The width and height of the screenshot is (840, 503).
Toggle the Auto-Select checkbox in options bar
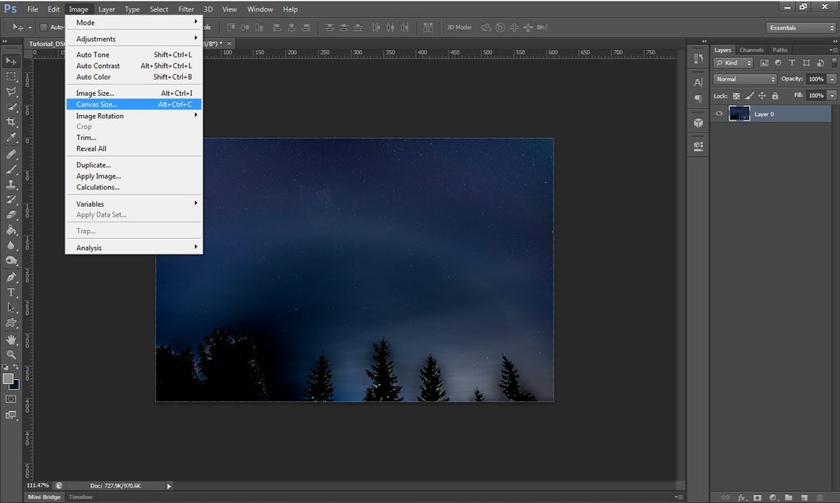tap(44, 27)
